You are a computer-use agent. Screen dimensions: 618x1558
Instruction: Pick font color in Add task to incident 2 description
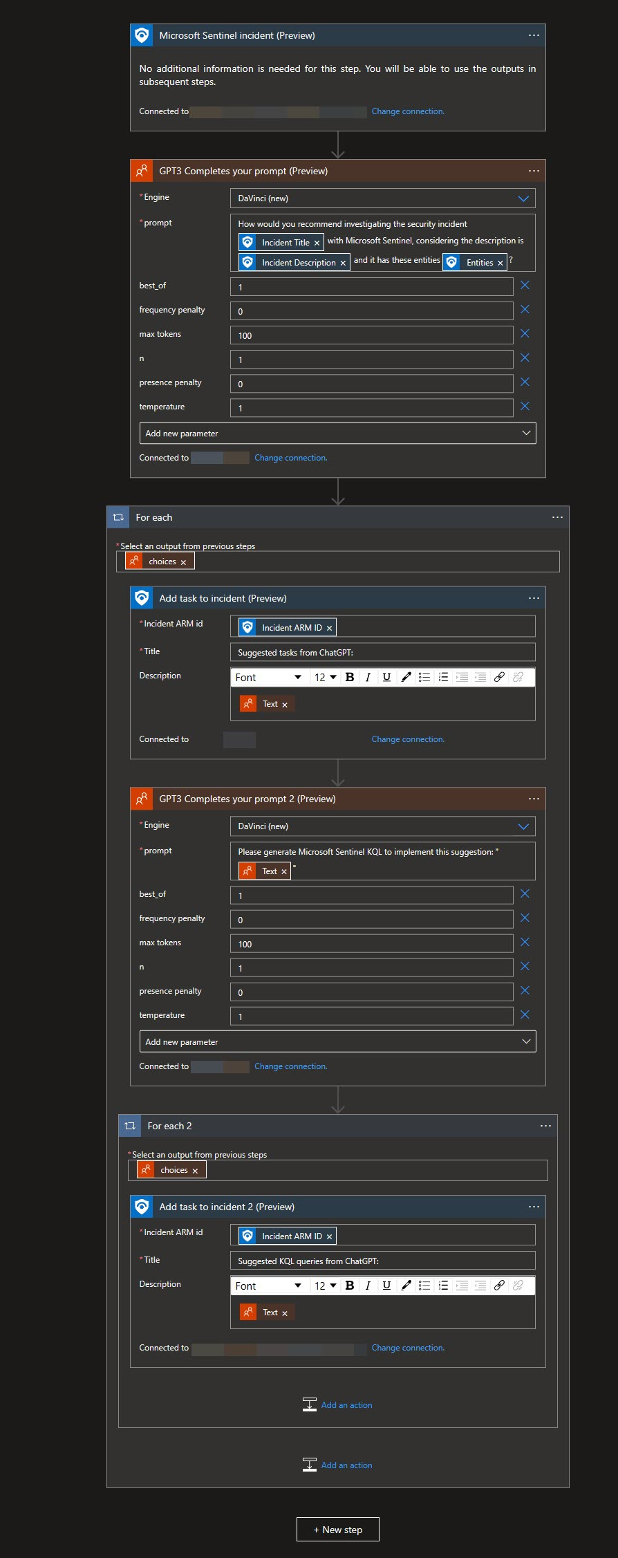tap(406, 1286)
